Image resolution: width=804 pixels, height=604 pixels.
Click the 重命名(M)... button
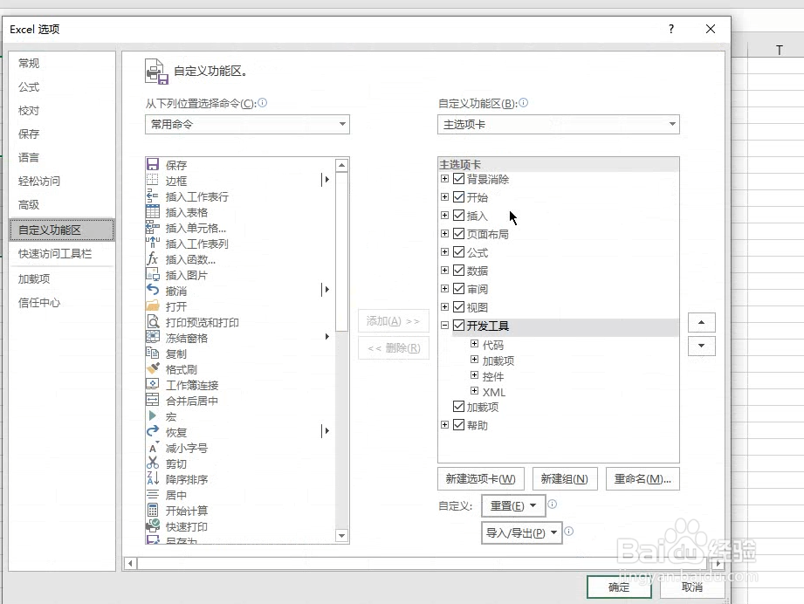pos(643,479)
